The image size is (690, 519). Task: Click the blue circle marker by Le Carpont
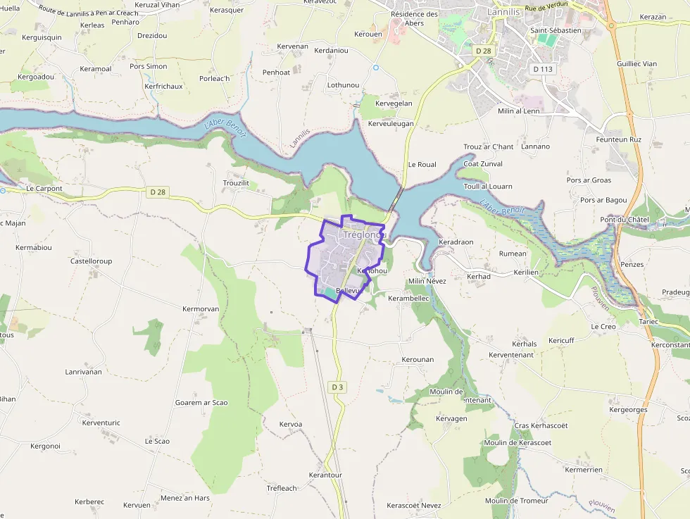(3, 191)
